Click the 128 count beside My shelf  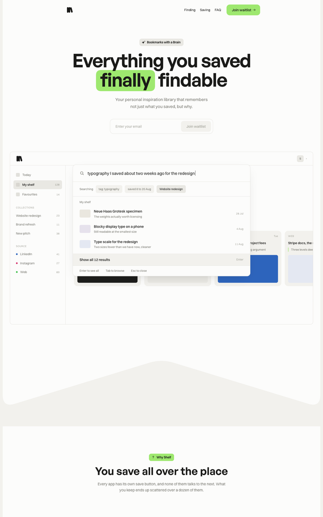57,185
